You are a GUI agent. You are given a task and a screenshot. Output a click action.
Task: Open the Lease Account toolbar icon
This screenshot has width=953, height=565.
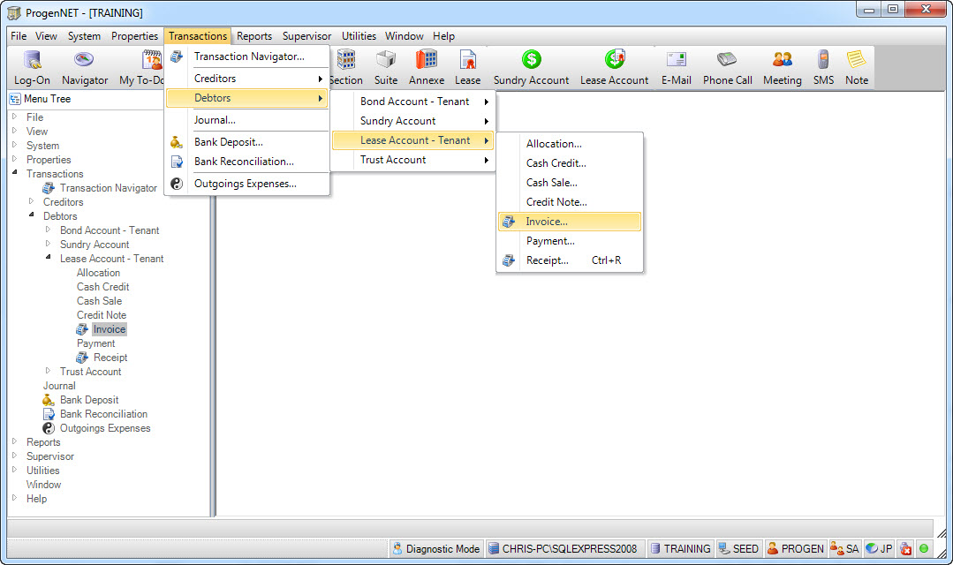(615, 59)
